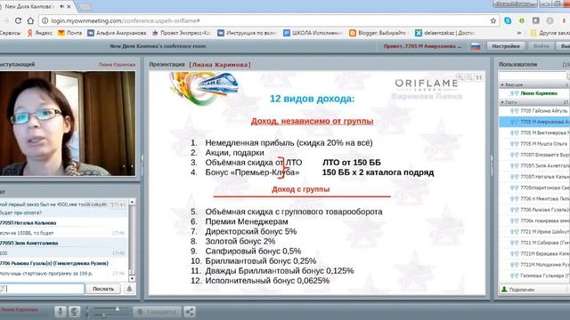The width and height of the screenshot is (570, 320).
Task: Select user 7705 М Амирханова
Action: [534, 122]
